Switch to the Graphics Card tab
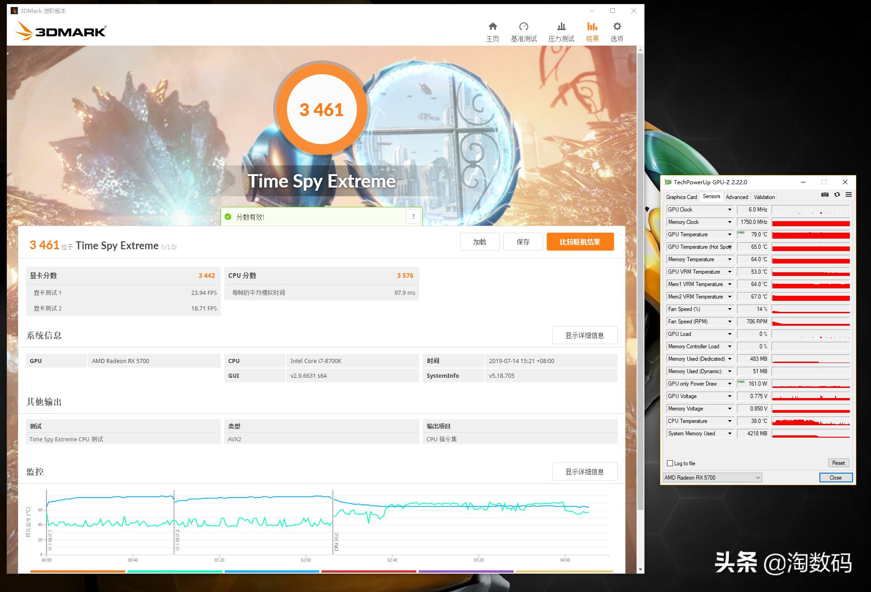The height and width of the screenshot is (592, 871). [682, 197]
